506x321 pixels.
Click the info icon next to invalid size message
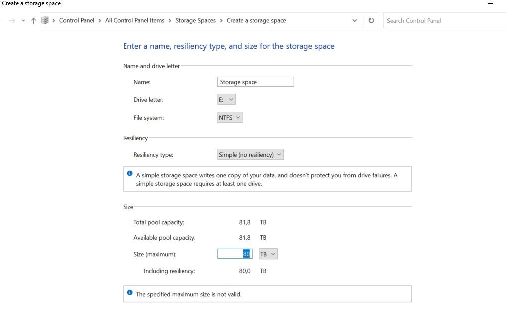point(130,293)
